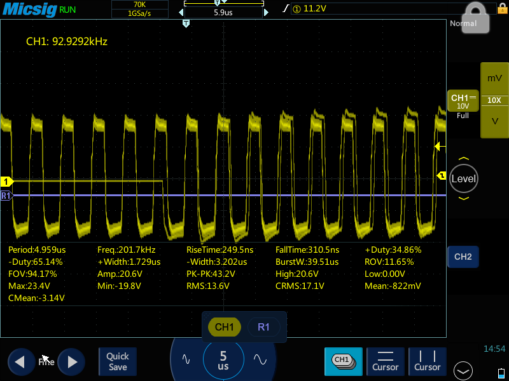The width and height of the screenshot is (509, 381).
Task: Select the trigger position T marker
Action: click(x=186, y=23)
